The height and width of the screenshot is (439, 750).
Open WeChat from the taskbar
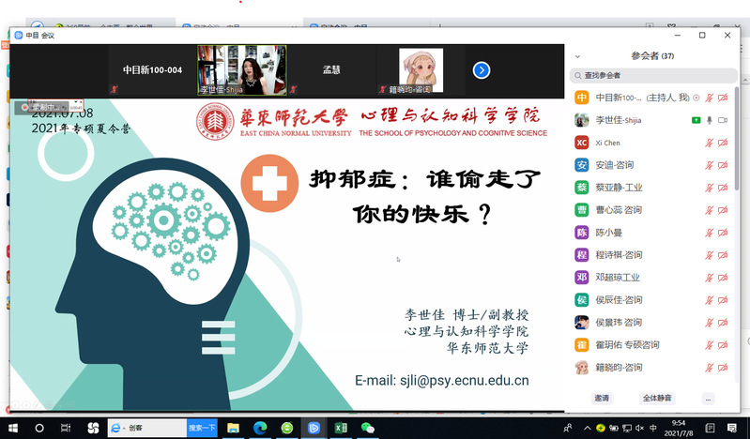[368, 428]
